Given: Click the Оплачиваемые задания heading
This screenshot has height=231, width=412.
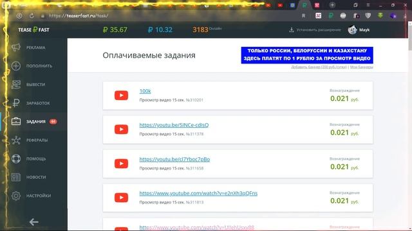Looking at the screenshot, I should click(149, 55).
